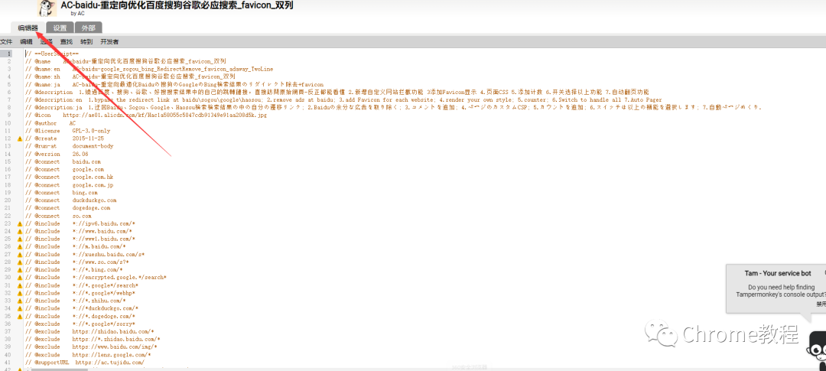The height and width of the screenshot is (371, 826).
Task: Click the warning icon next to www1.baidu.com include
Action: [20, 239]
